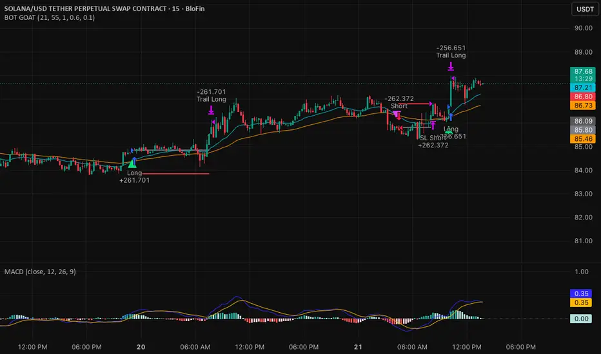
Task: Click the -261.701 Trail Long label
Action: [212, 95]
